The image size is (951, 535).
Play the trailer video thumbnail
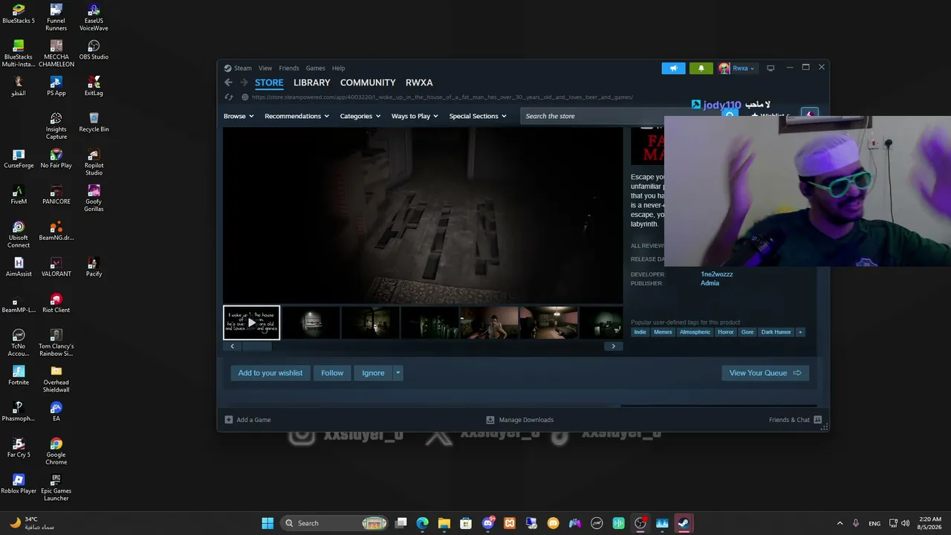[x=252, y=322]
